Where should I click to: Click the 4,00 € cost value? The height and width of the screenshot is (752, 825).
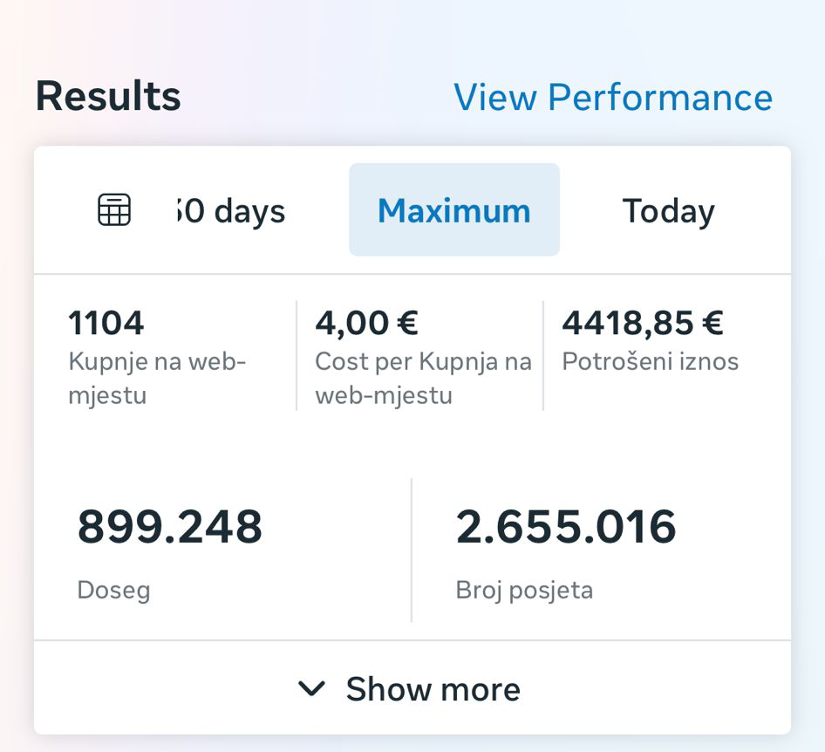(x=366, y=324)
